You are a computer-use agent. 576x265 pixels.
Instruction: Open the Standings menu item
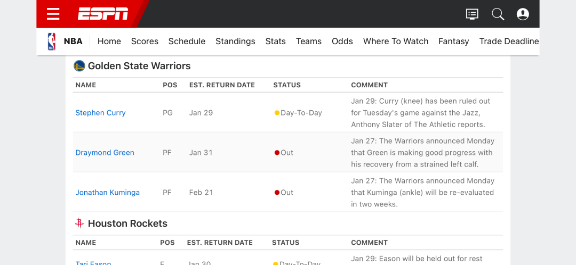pyautogui.click(x=235, y=42)
